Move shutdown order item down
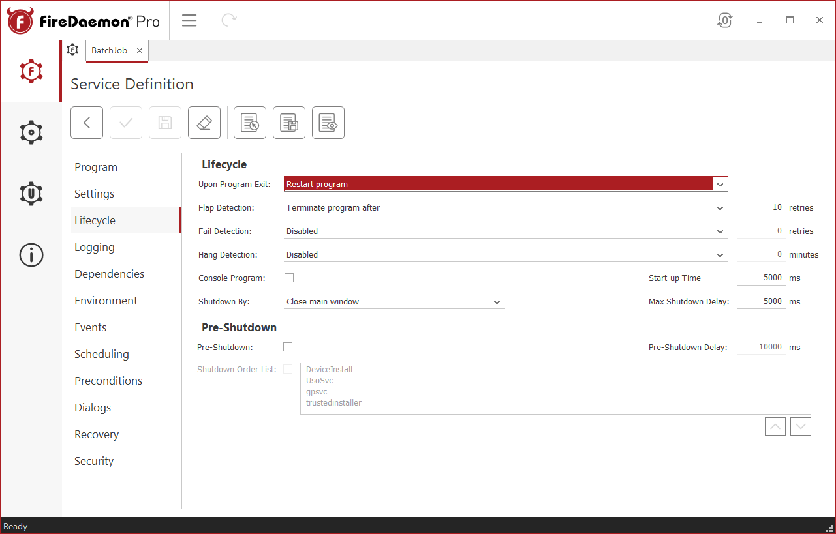 tap(801, 427)
